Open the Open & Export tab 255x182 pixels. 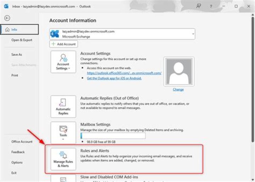22,40
